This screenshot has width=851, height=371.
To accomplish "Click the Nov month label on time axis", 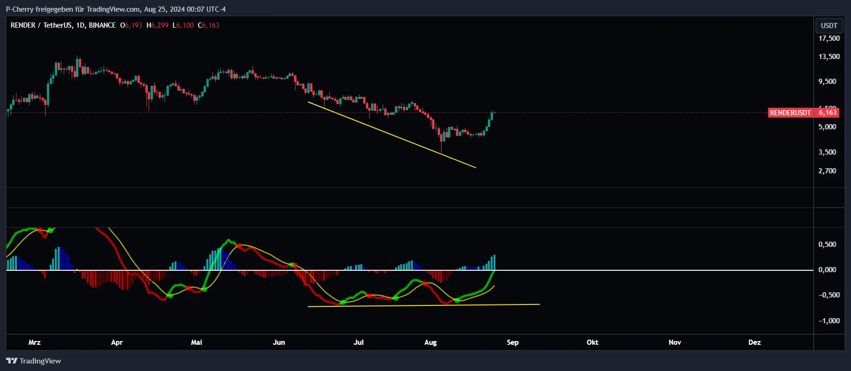I will coord(675,342).
